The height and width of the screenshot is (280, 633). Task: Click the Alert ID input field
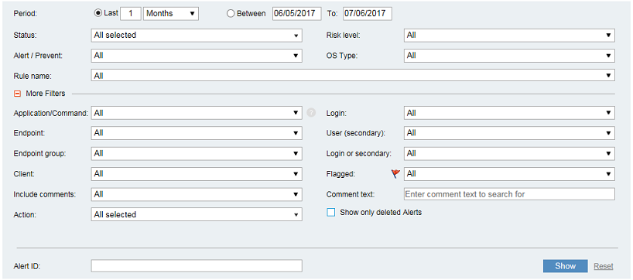tap(197, 266)
